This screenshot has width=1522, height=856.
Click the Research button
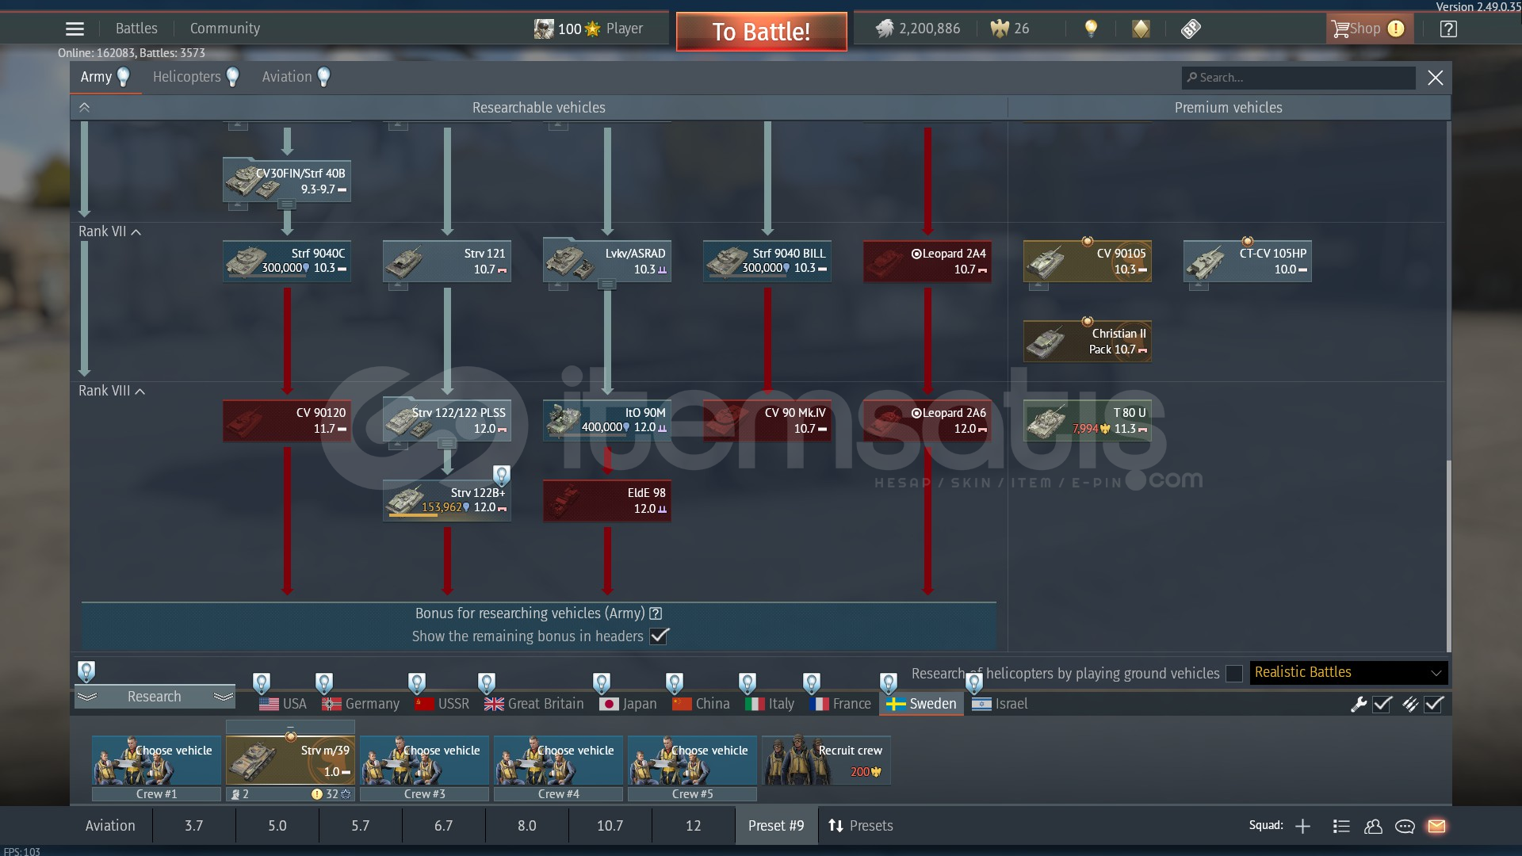click(155, 696)
